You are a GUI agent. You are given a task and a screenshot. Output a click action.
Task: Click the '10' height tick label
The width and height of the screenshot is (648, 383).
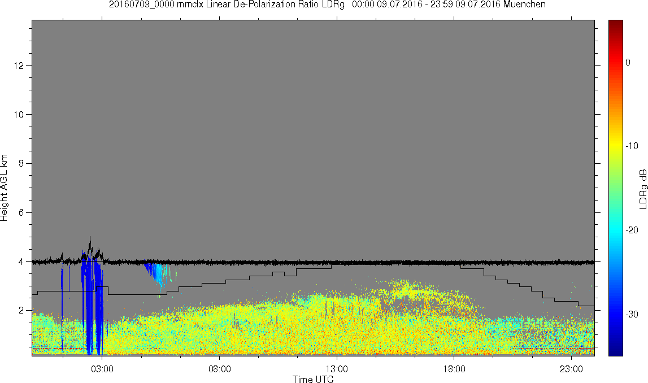18,115
